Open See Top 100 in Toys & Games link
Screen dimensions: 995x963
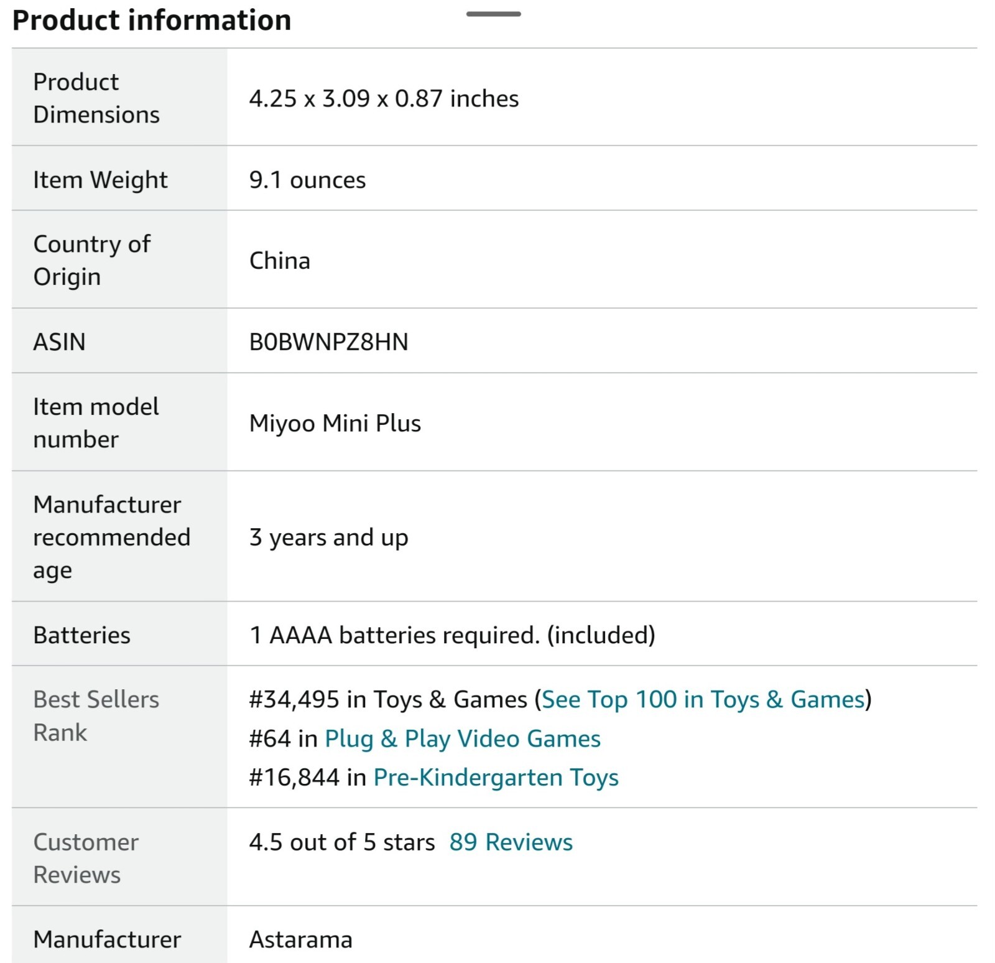click(703, 700)
